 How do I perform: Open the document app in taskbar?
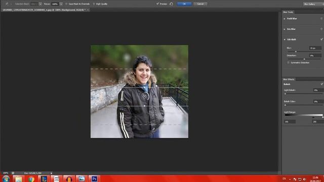56,178
